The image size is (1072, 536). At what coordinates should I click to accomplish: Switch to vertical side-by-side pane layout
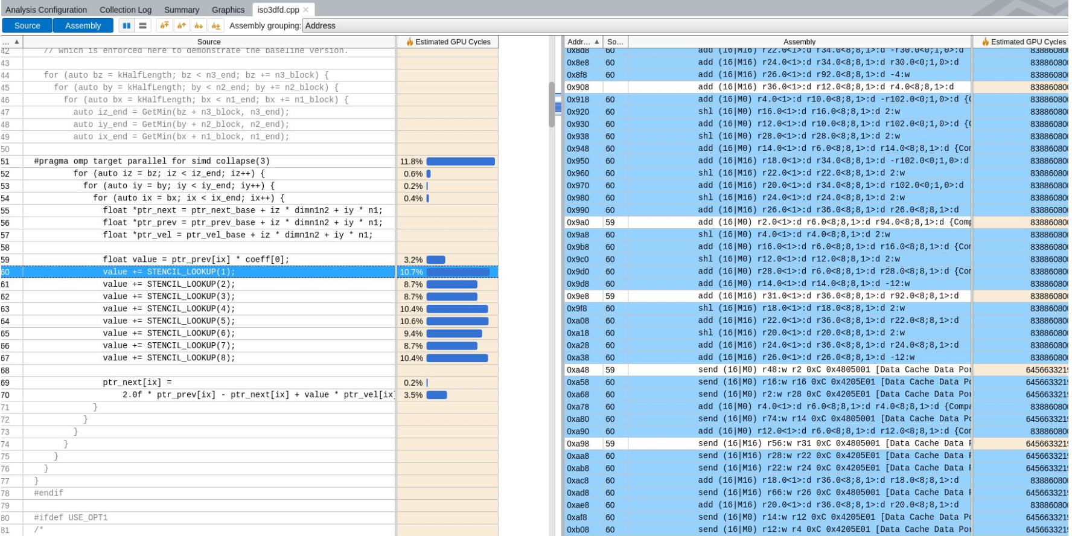pos(126,25)
